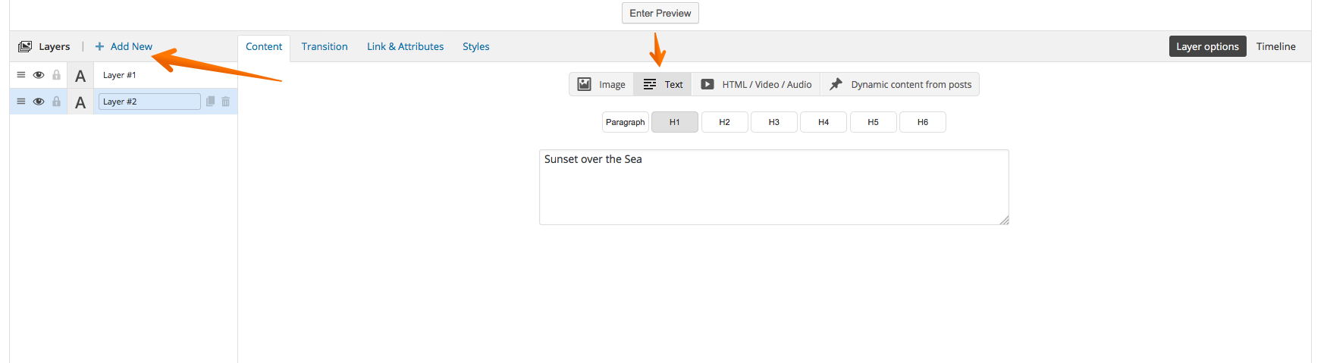Select Image content type
Screen dimensions: 1327x363
(x=601, y=84)
